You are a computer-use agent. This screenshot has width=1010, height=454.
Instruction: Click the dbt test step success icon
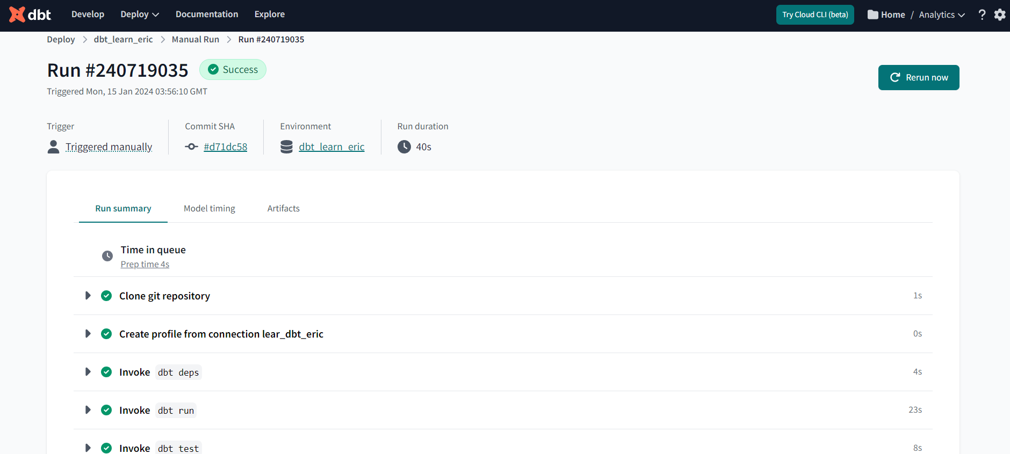(106, 448)
